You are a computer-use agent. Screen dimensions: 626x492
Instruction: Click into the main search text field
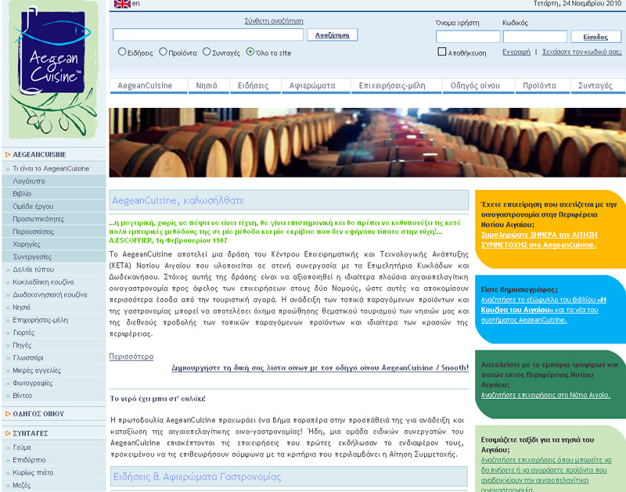(207, 35)
